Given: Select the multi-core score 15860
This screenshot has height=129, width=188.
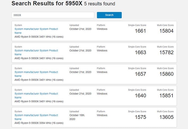Looking at the screenshot, I should point(166,74).
